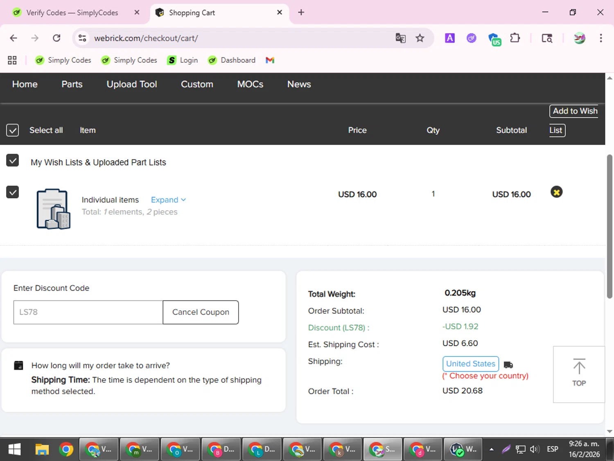The image size is (614, 461).
Task: Open the MOCs menu item
Action: [250, 84]
